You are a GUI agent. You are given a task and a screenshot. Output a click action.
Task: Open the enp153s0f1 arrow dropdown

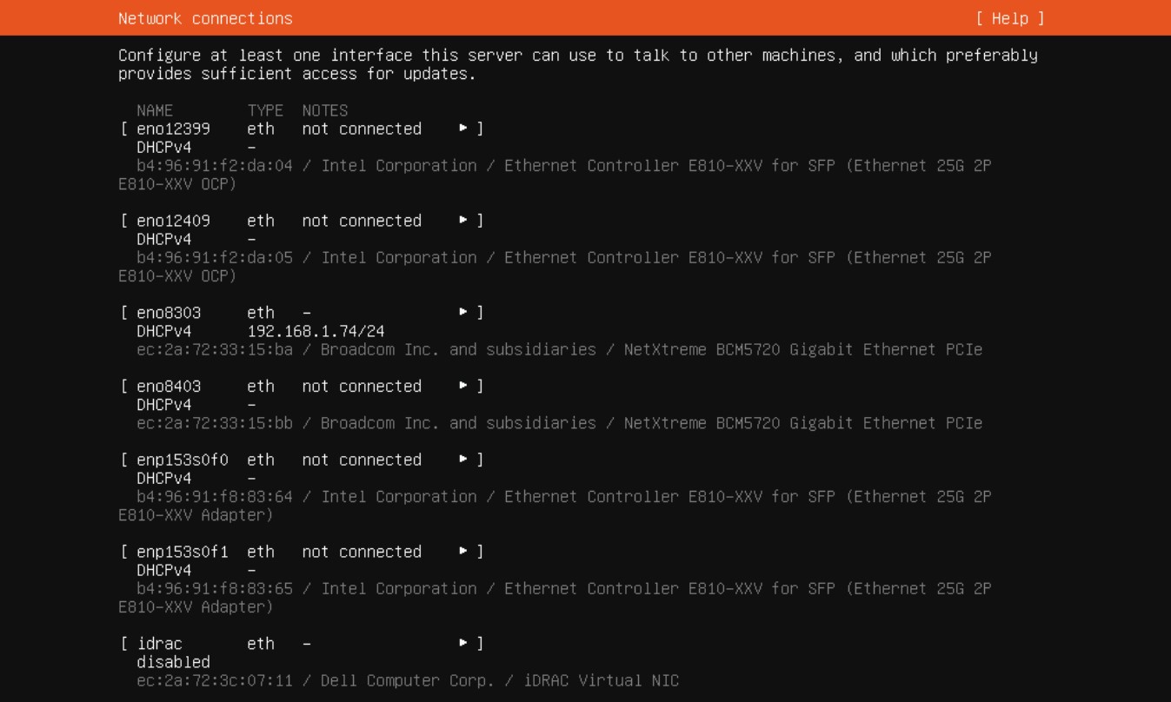pyautogui.click(x=464, y=553)
